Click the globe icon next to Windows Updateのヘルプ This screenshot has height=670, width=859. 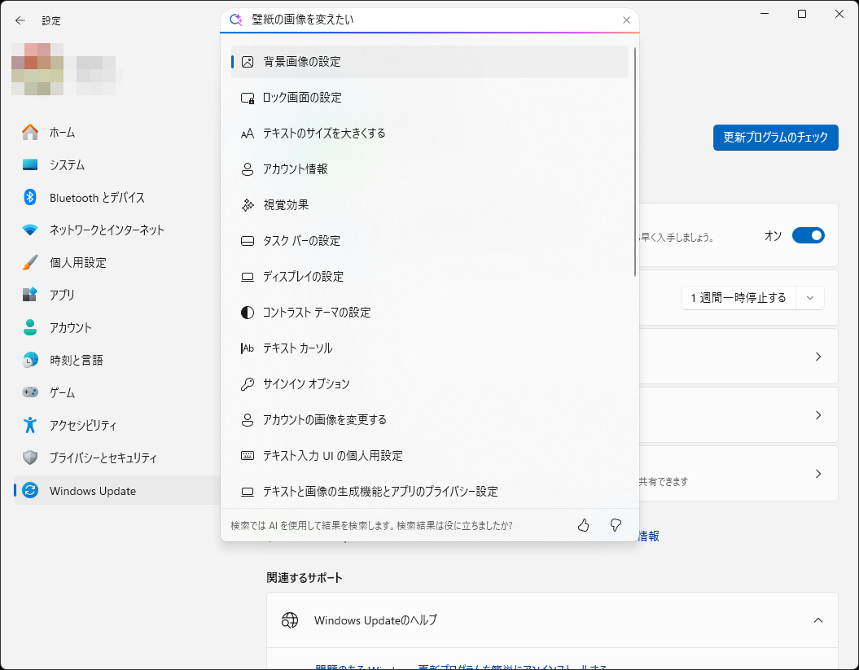(289, 620)
